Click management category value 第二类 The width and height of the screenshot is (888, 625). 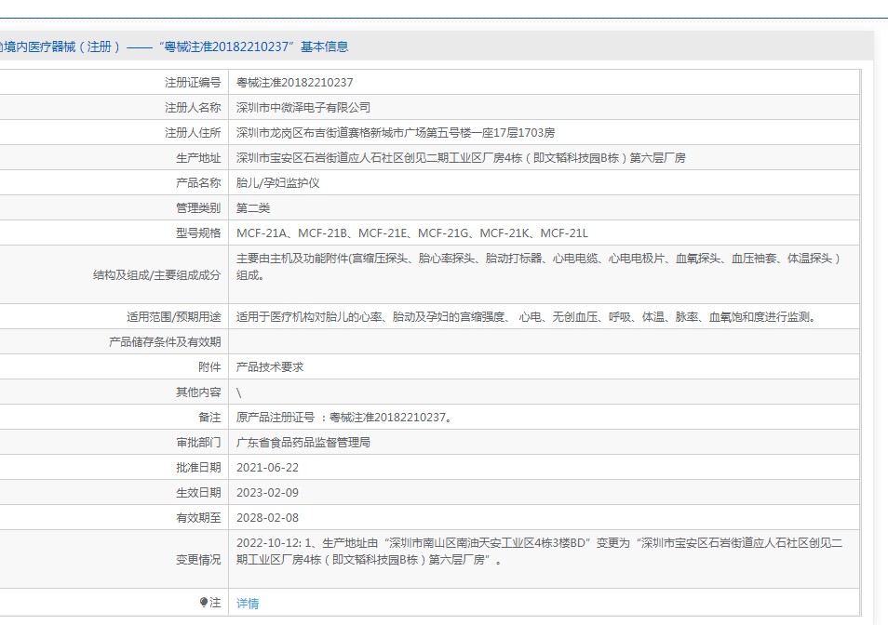[x=253, y=208]
